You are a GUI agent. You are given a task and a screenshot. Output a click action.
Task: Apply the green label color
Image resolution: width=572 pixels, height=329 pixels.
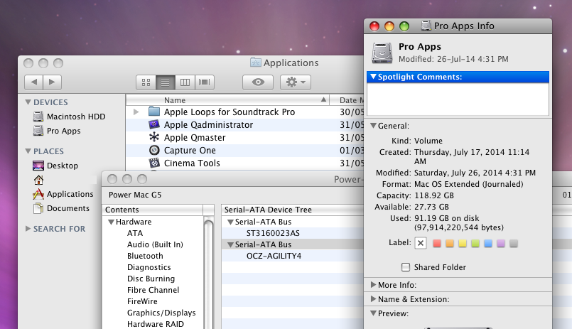coord(475,243)
